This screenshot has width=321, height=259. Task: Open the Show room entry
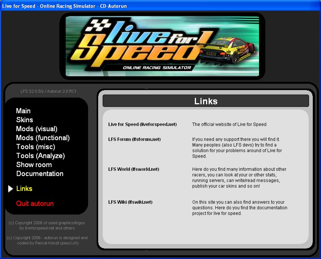point(34,165)
